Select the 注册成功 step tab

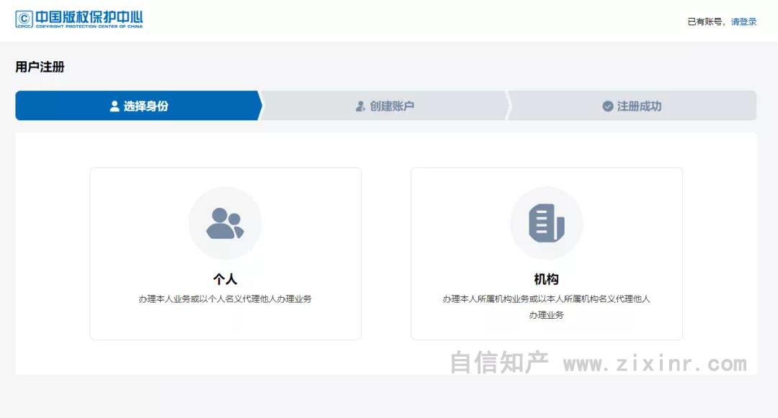click(x=632, y=106)
